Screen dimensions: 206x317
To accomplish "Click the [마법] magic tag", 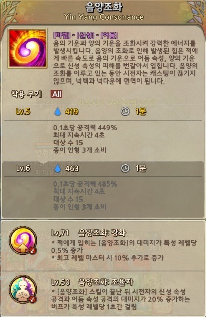I will 62,36.
